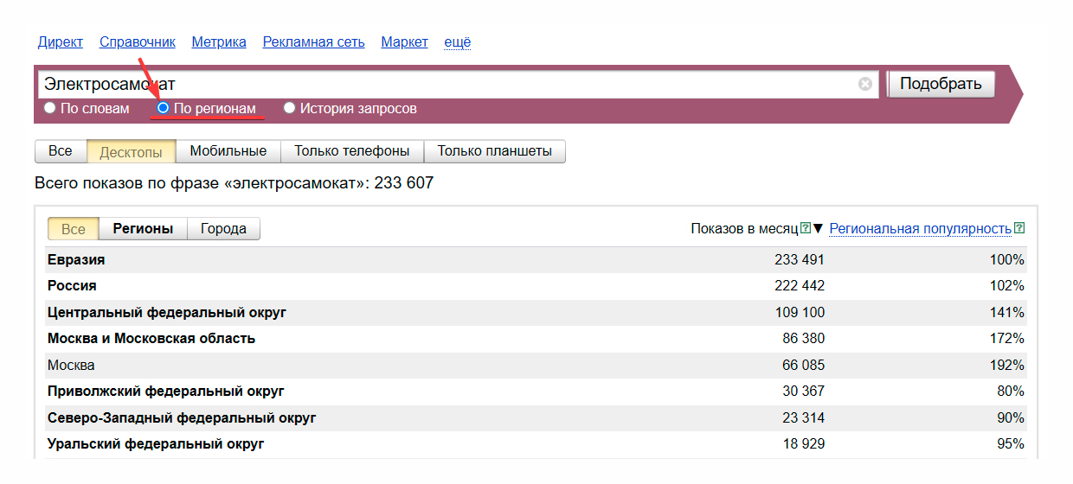This screenshot has width=1073, height=484.
Task: Click the Всего показов по фразе summary
Action: 234,183
